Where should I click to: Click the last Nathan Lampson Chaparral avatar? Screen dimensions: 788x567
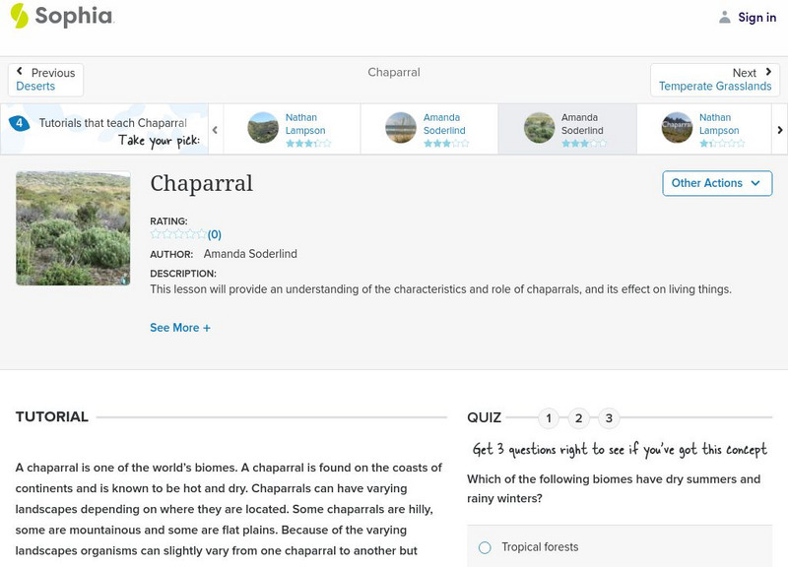pos(677,128)
